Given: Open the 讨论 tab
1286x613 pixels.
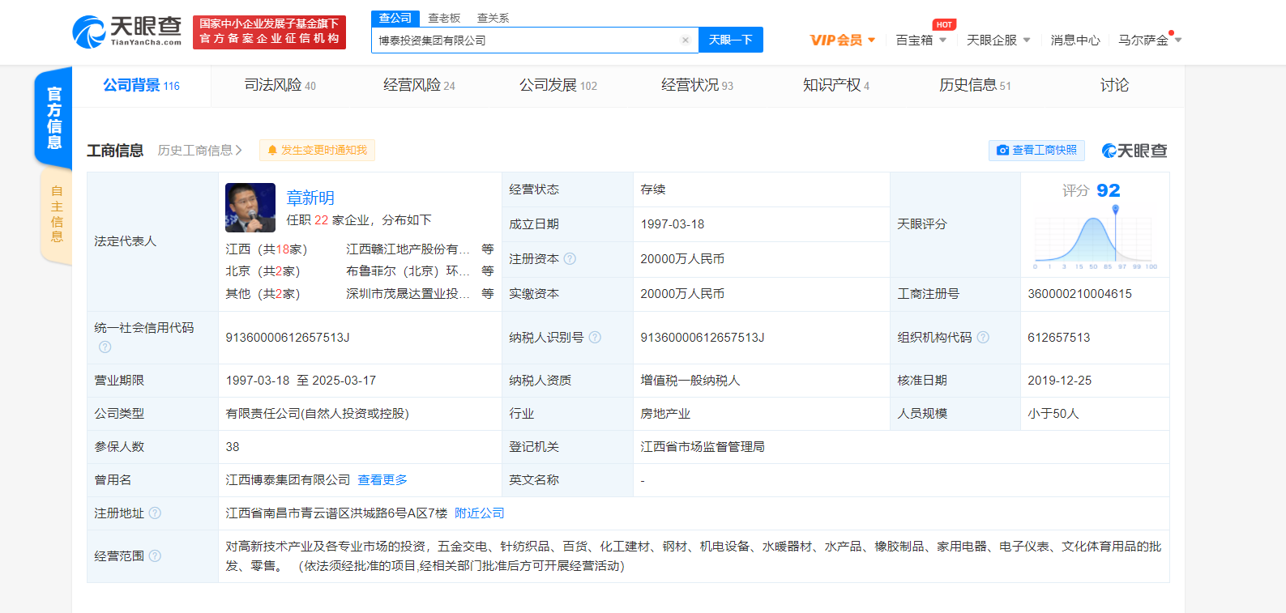Looking at the screenshot, I should coord(1114,85).
